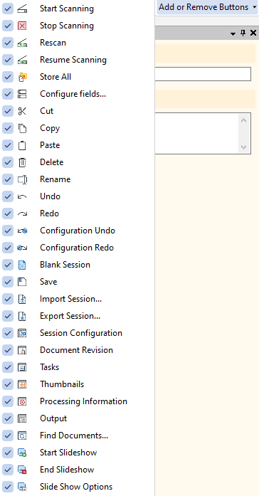Viewport: 259px width, 496px height.
Task: Uncheck the Thumbnails checkbox
Action: point(8,384)
